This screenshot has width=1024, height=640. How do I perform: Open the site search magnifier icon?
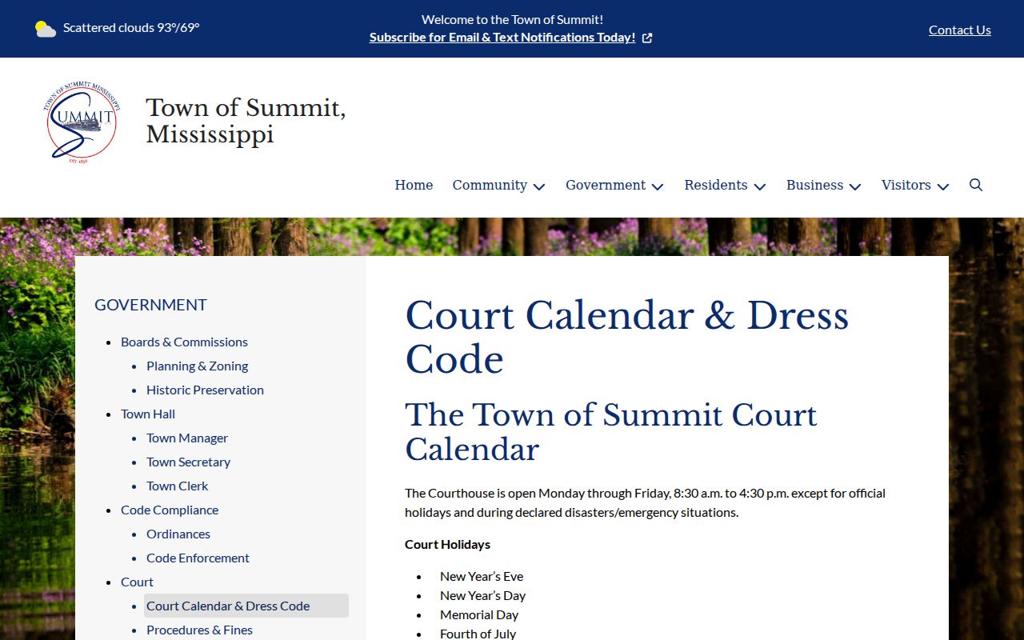(976, 185)
